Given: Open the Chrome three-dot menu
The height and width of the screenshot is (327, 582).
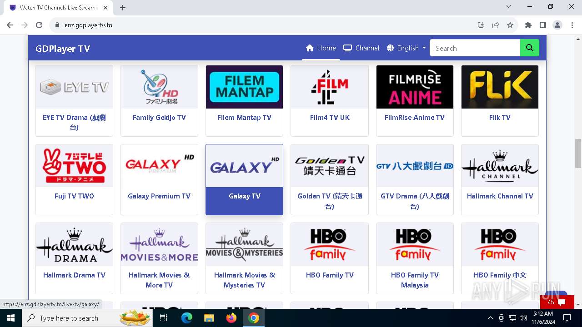Looking at the screenshot, I should coord(572,25).
